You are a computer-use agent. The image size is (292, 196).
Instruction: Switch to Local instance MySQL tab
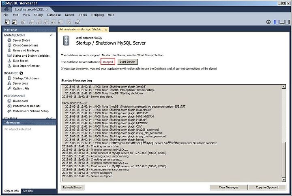point(29,9)
